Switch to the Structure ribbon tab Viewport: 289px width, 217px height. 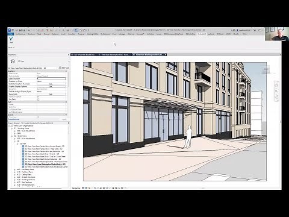tap(31, 34)
